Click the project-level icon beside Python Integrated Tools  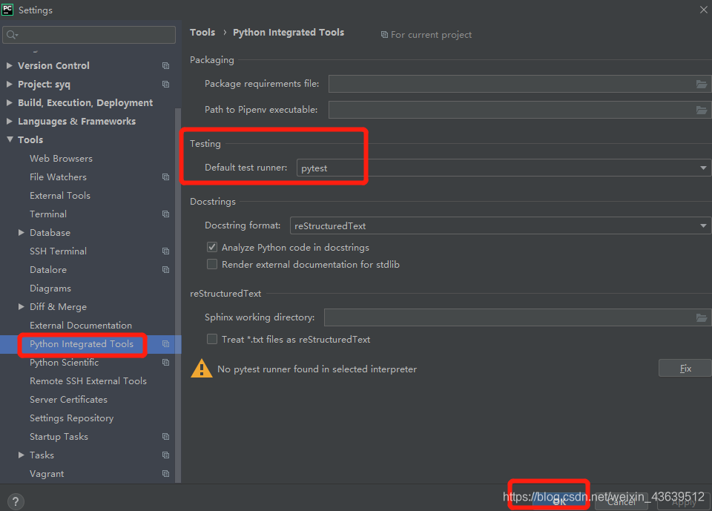point(165,344)
